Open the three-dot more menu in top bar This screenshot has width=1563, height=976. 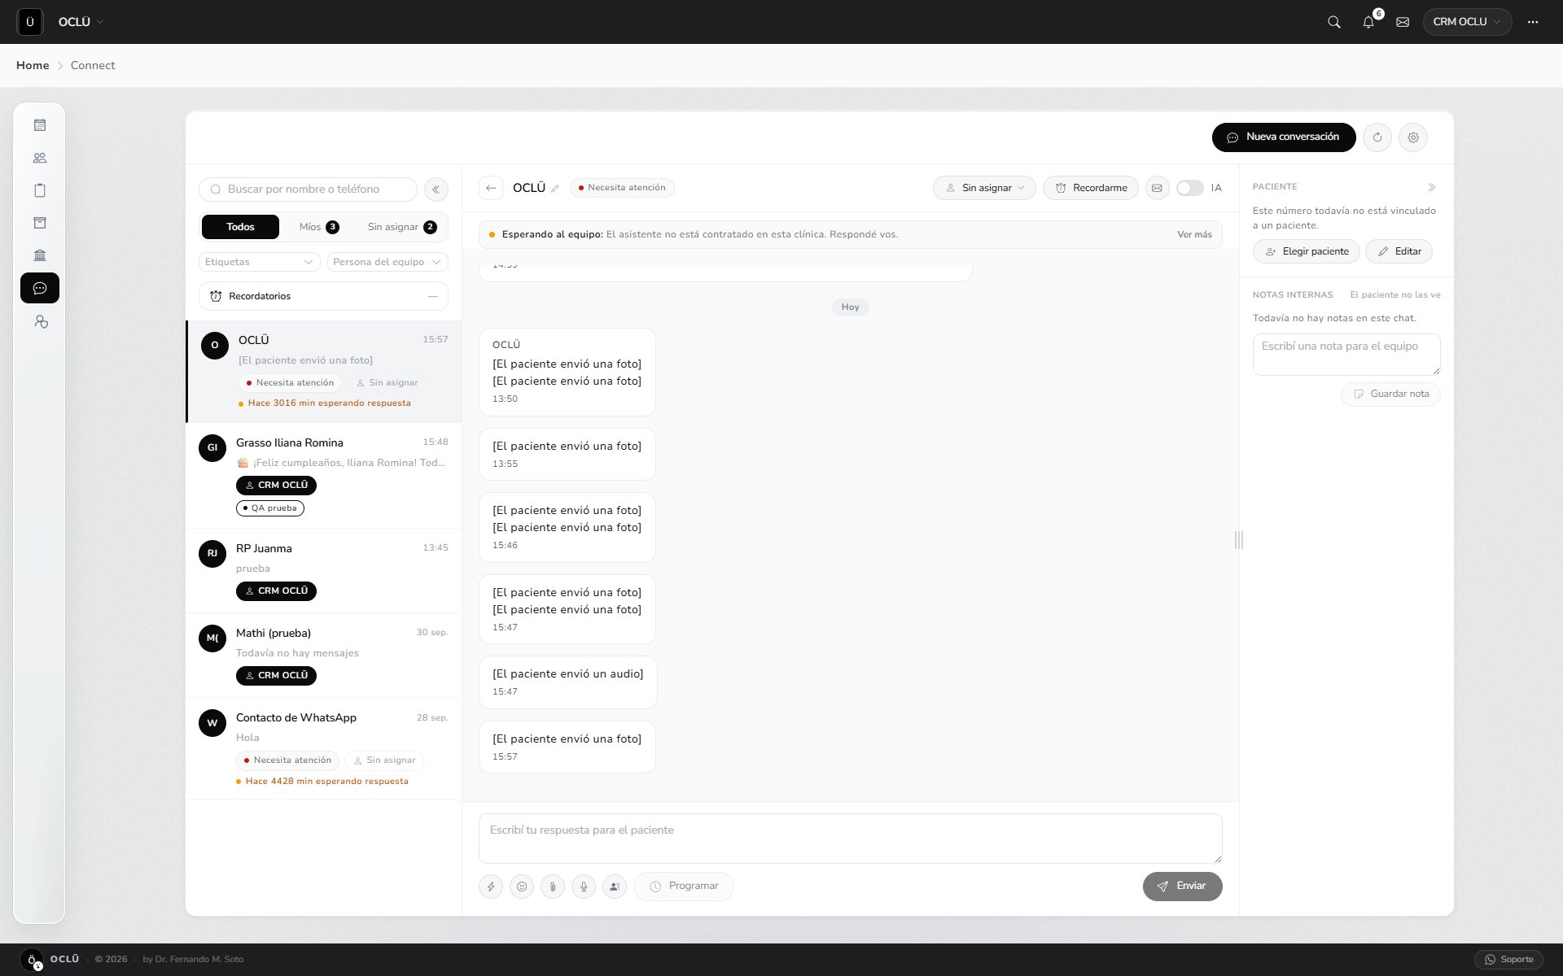(1533, 22)
